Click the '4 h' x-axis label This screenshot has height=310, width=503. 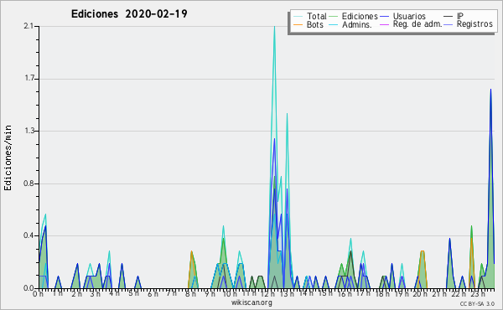click(115, 293)
